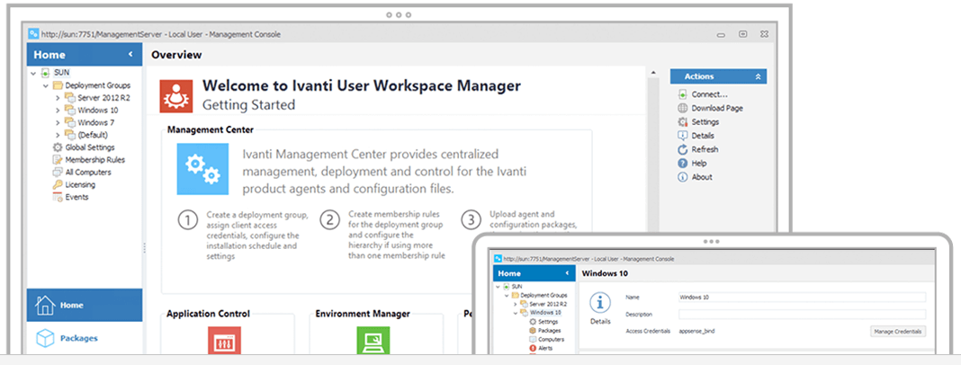
Task: Click the Manage Credentials button
Action: 898,332
